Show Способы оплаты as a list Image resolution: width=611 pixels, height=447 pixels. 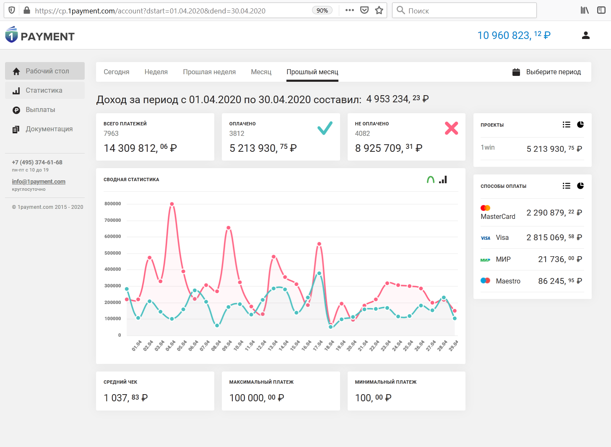[x=567, y=186]
